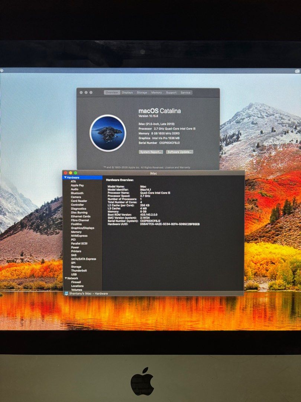Select SATA/SATA Express in the sidebar
The width and height of the screenshot is (301, 402).
pos(84,259)
